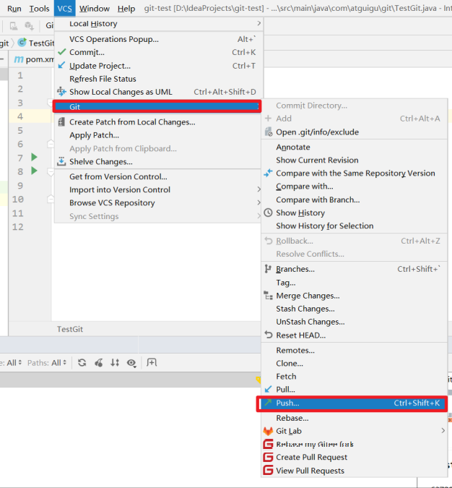Click the Gitee icon beside Create Pull Request

[x=268, y=458]
